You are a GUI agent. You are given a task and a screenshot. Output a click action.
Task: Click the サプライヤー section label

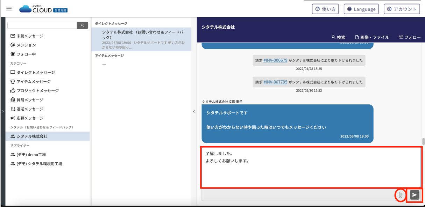[20, 145]
